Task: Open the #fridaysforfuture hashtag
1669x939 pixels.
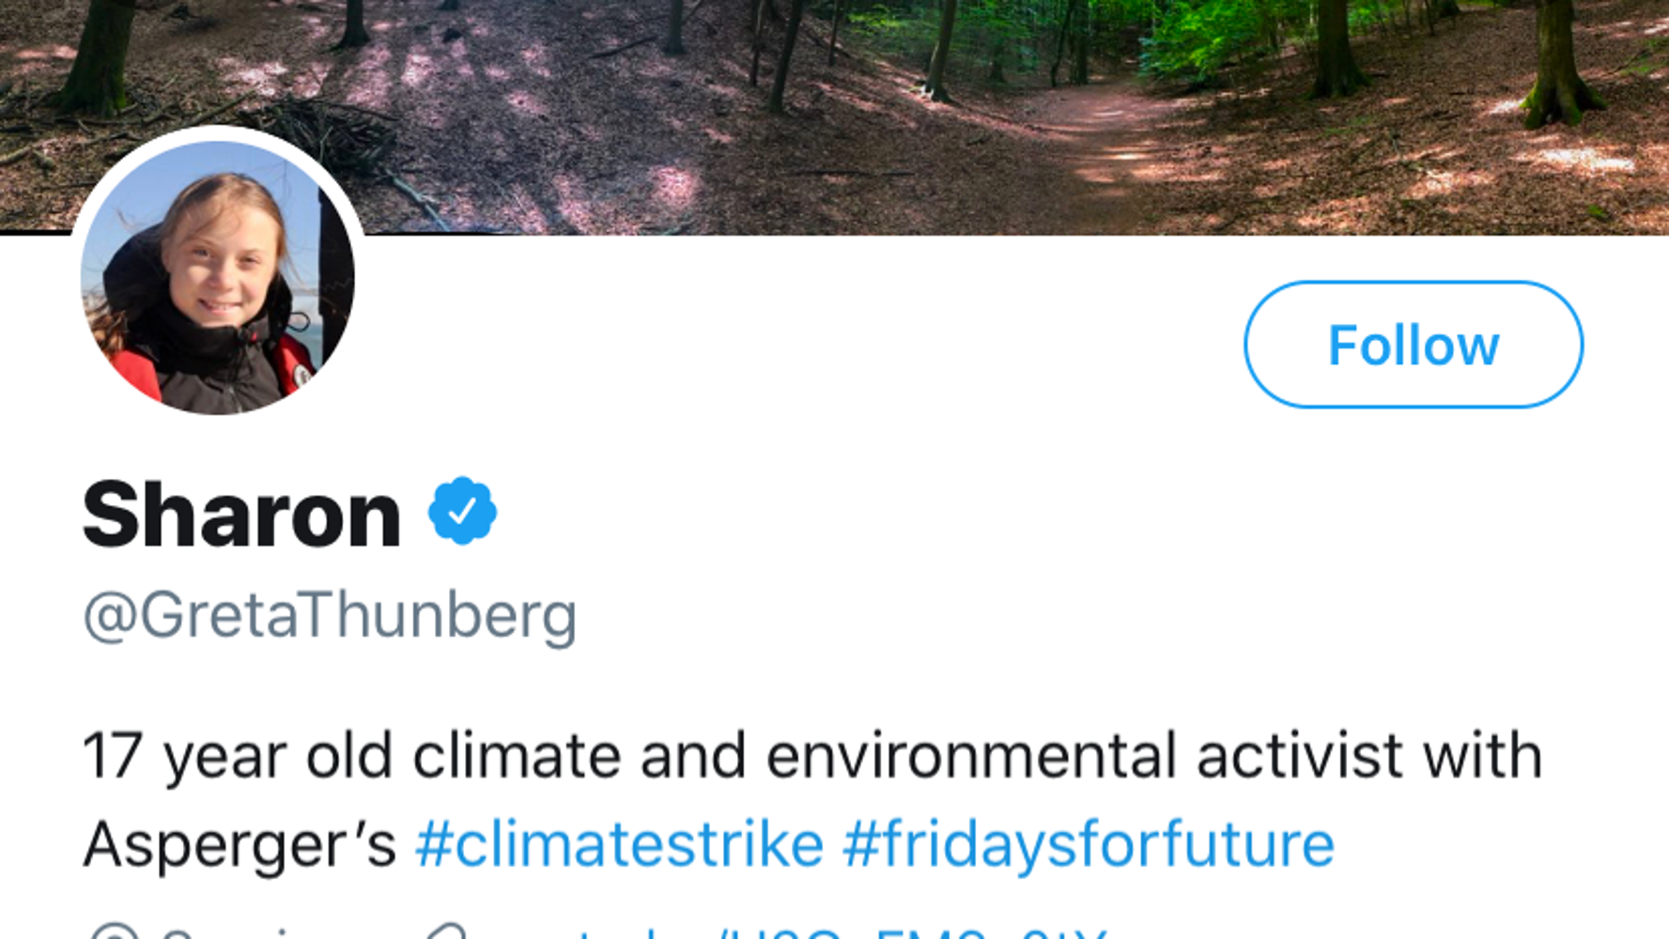Action: [1088, 843]
